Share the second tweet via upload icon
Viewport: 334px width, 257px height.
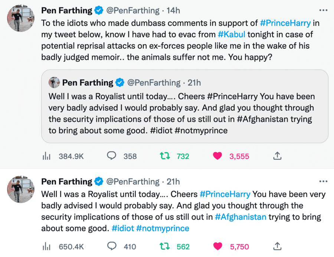(277, 246)
